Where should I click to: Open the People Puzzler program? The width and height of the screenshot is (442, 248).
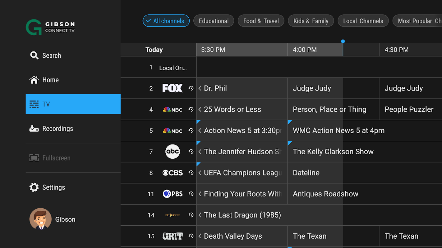[411, 109]
